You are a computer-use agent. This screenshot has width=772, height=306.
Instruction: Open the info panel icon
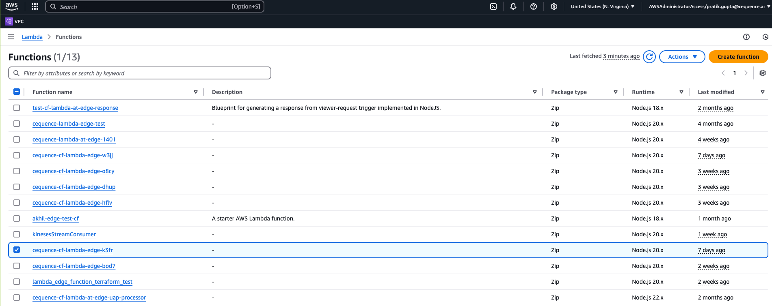(746, 37)
